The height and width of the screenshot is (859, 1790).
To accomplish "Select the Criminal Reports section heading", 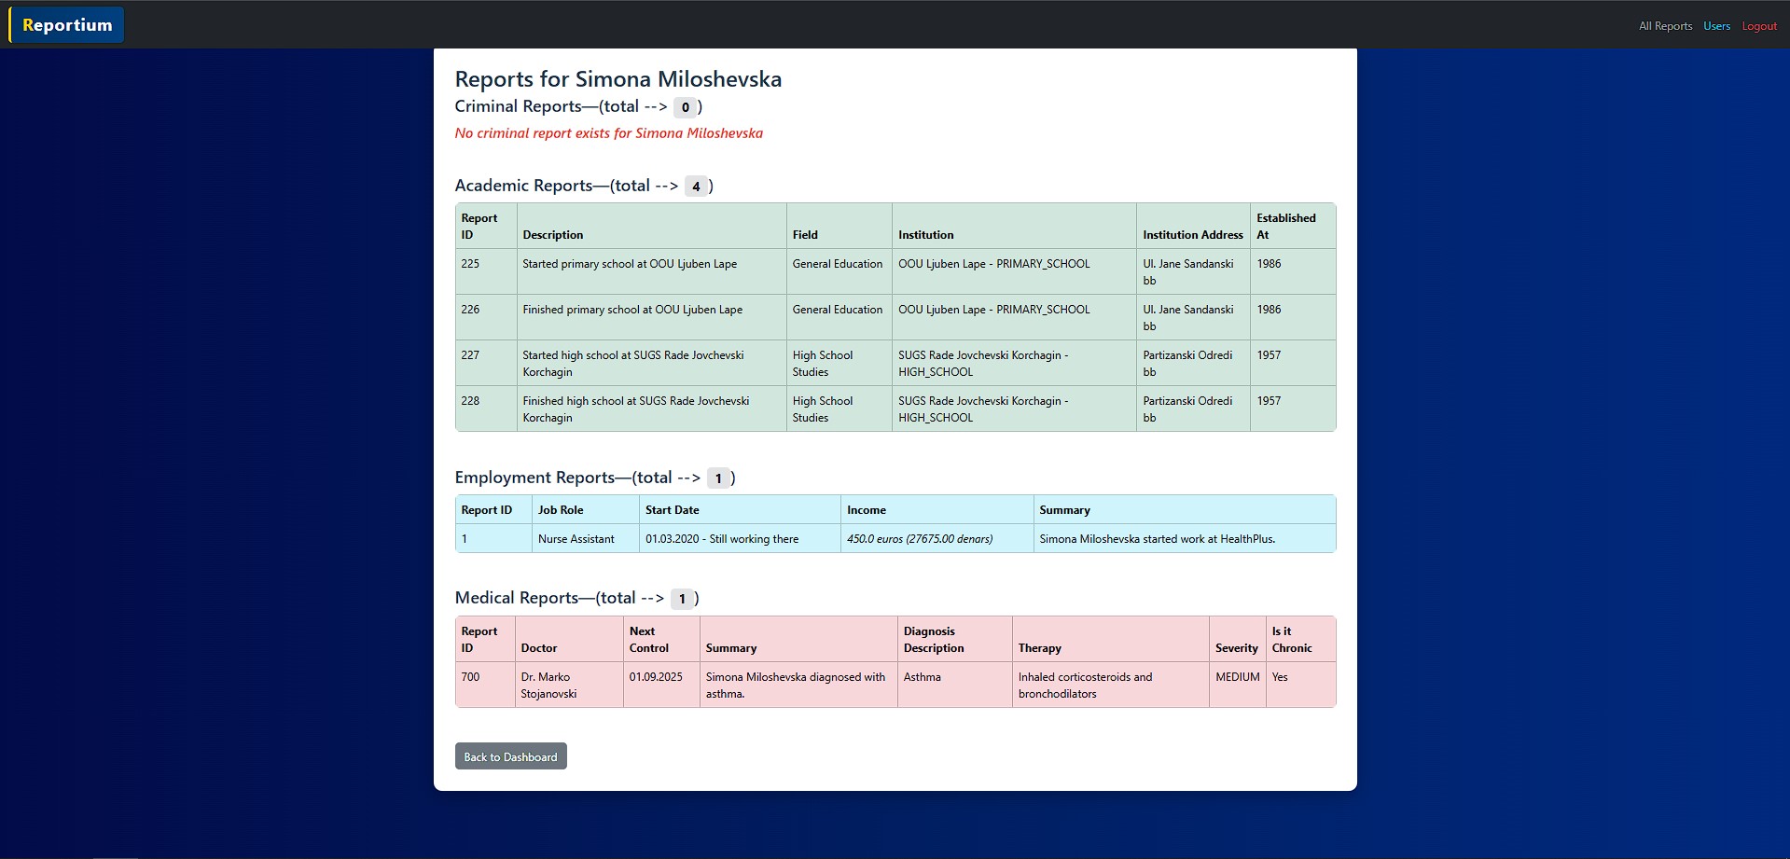I will click(578, 106).
